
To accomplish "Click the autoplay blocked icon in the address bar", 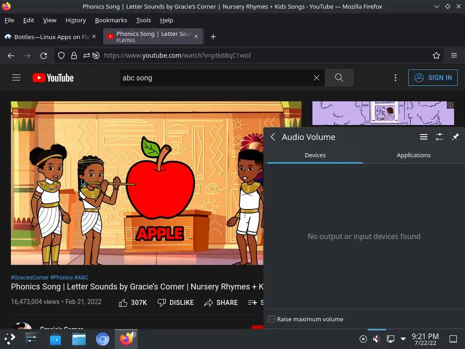I will point(96,55).
